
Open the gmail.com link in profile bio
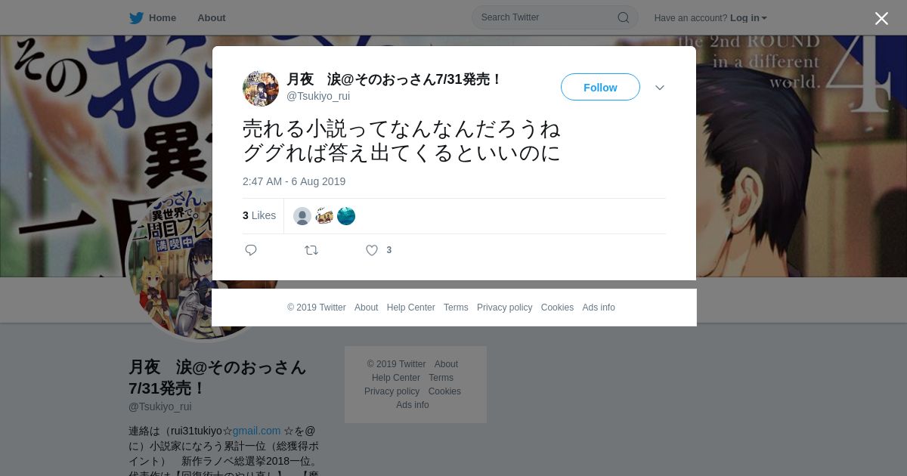[256, 431]
